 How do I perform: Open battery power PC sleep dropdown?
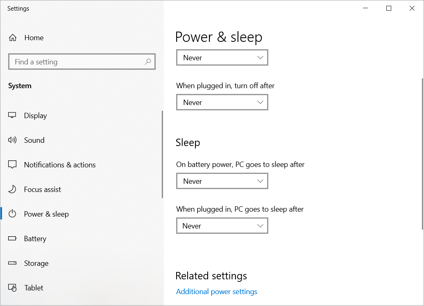tap(222, 181)
